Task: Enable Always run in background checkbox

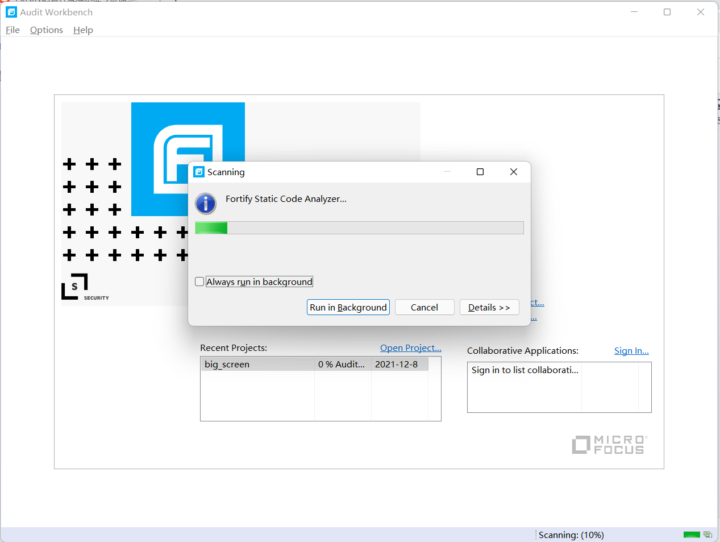Action: coord(199,282)
